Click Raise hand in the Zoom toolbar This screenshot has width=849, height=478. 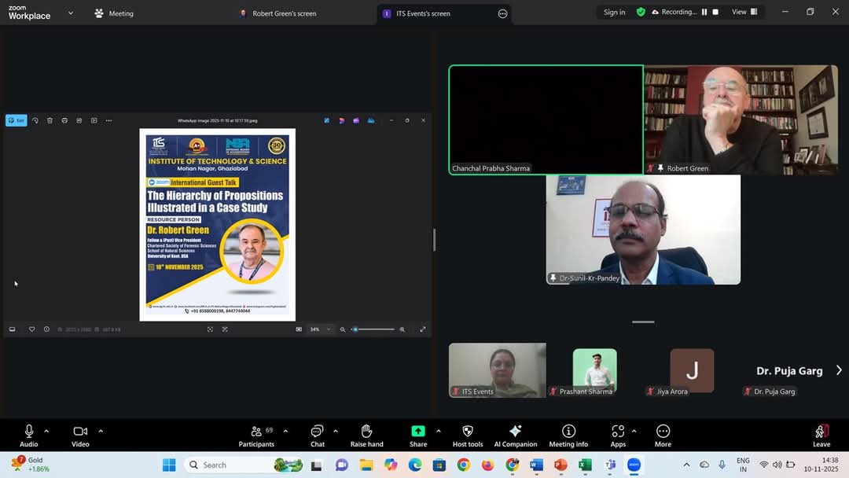366,435
